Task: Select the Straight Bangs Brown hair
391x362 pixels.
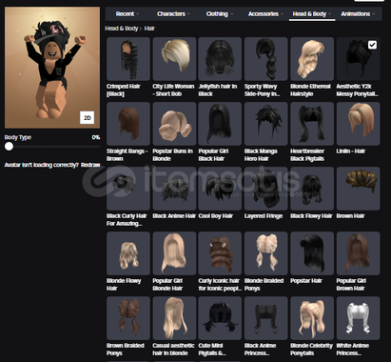Action: pyautogui.click(x=128, y=124)
